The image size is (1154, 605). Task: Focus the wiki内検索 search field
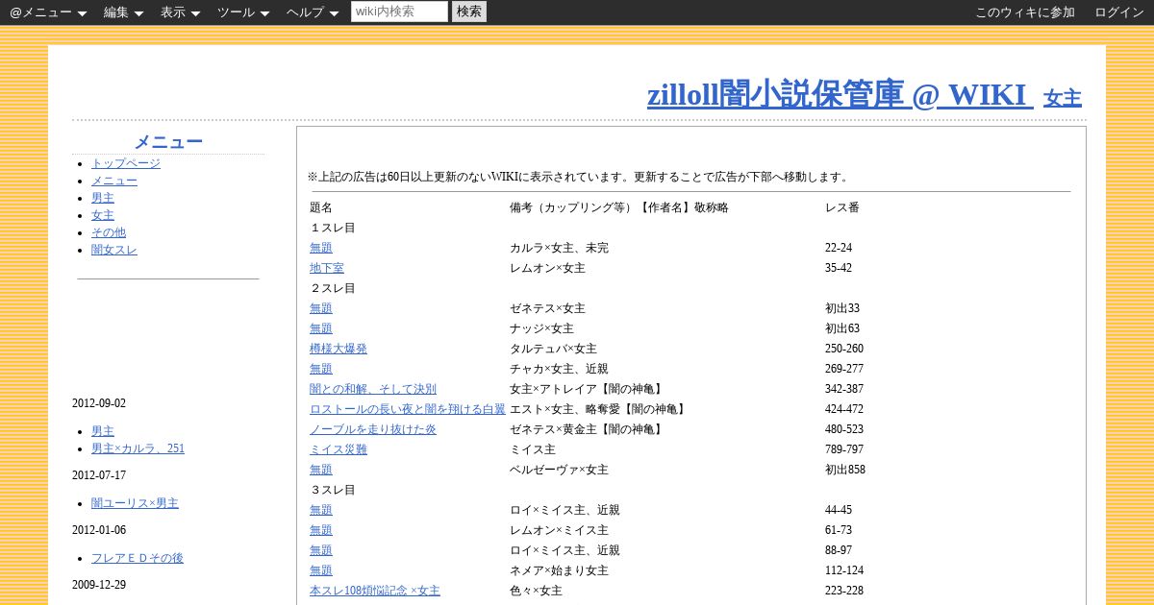[399, 12]
